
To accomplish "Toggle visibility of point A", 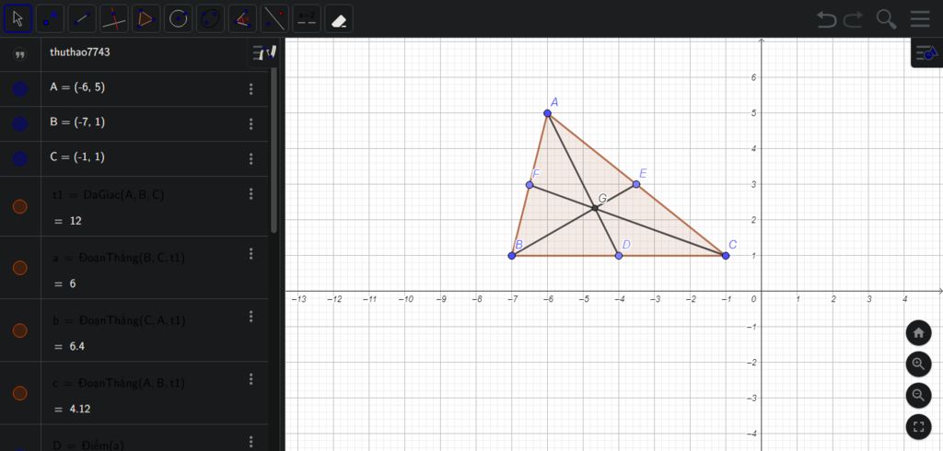I will (x=20, y=89).
